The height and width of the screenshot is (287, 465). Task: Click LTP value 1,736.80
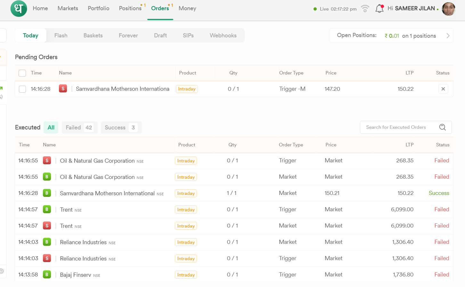pos(403,275)
